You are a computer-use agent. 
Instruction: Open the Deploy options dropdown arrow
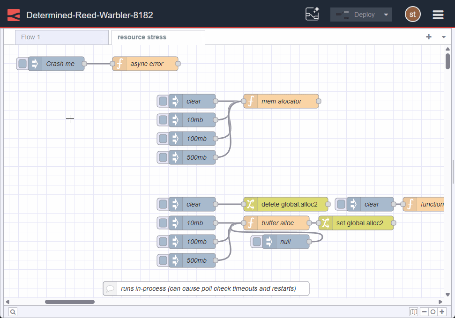(x=385, y=14)
